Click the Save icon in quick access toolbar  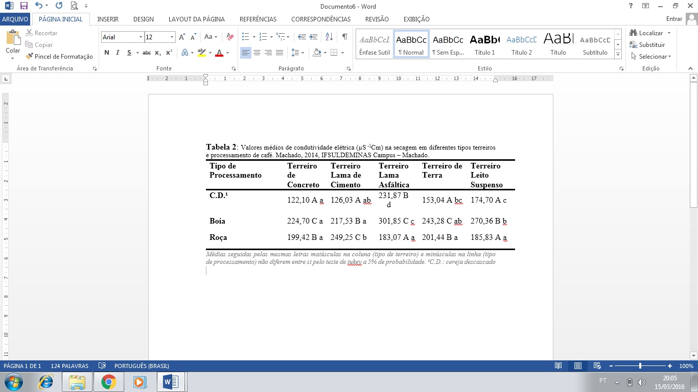pos(24,6)
